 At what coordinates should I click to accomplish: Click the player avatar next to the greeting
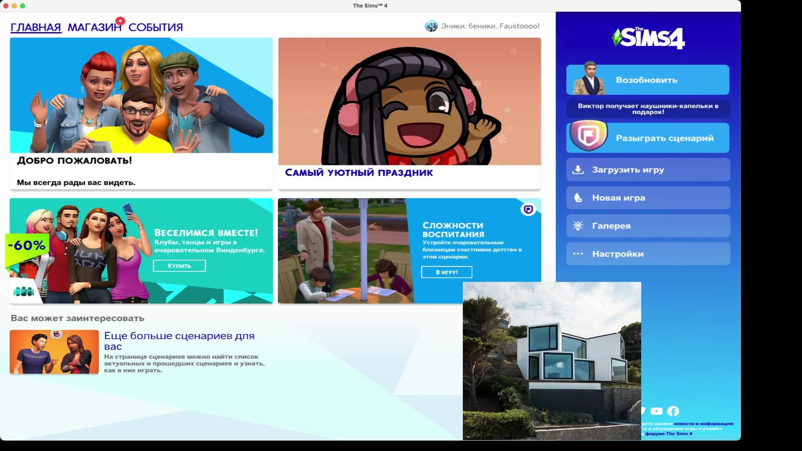[x=431, y=26]
